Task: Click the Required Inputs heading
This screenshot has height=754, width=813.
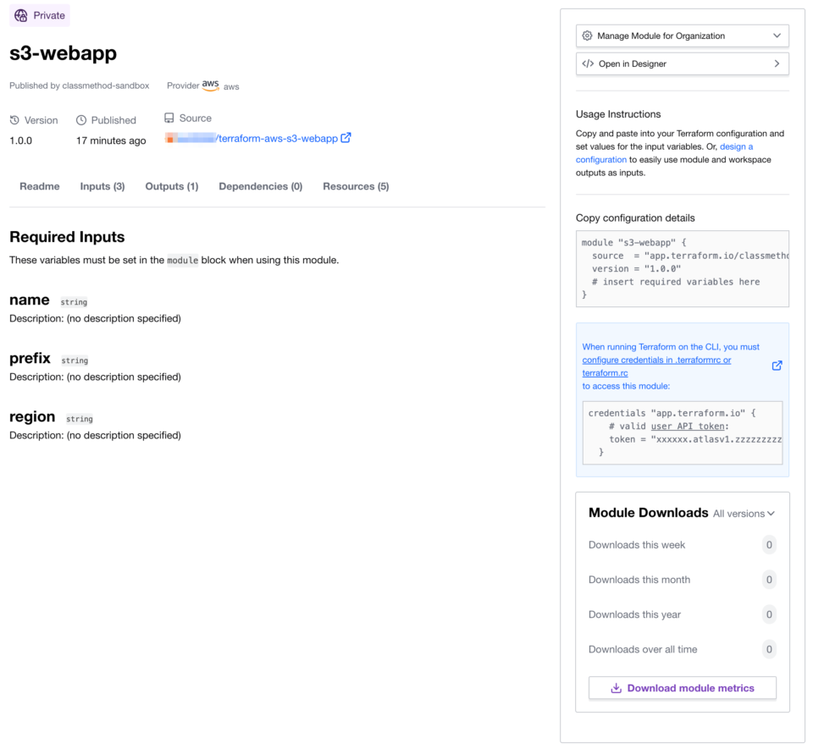Action: click(67, 237)
